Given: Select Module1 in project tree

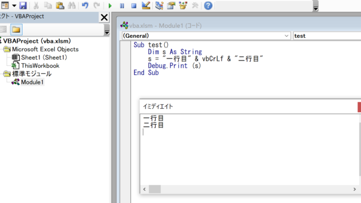Looking at the screenshot, I should coord(32,82).
